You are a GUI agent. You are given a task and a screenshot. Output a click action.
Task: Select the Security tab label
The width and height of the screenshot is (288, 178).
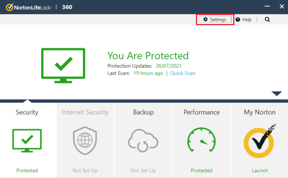point(27,112)
